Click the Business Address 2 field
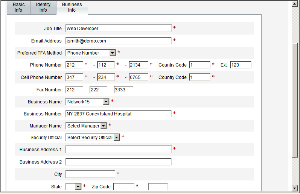 tap(118, 162)
